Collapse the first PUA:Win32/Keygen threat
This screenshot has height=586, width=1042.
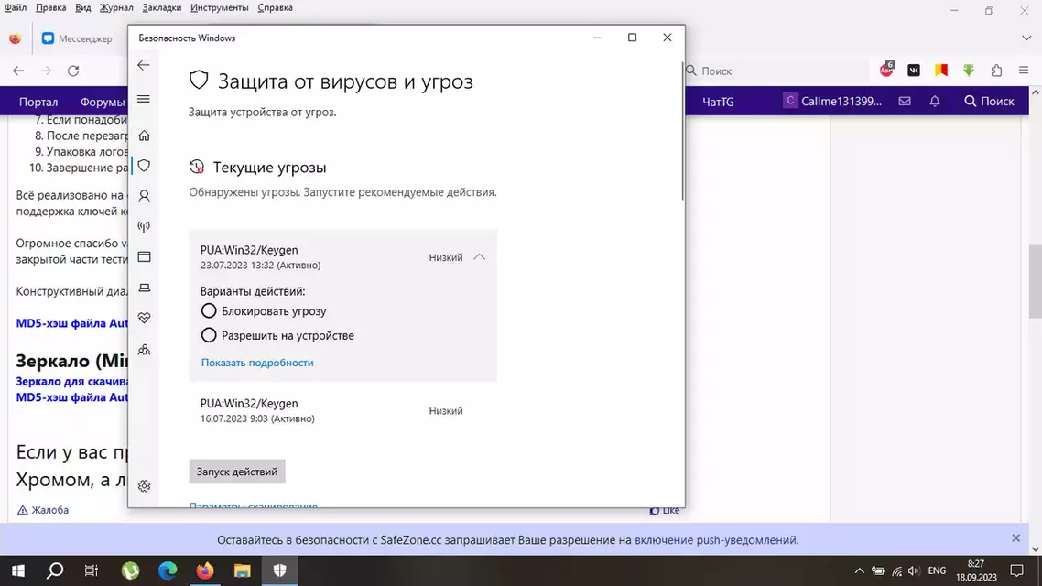pyautogui.click(x=479, y=257)
